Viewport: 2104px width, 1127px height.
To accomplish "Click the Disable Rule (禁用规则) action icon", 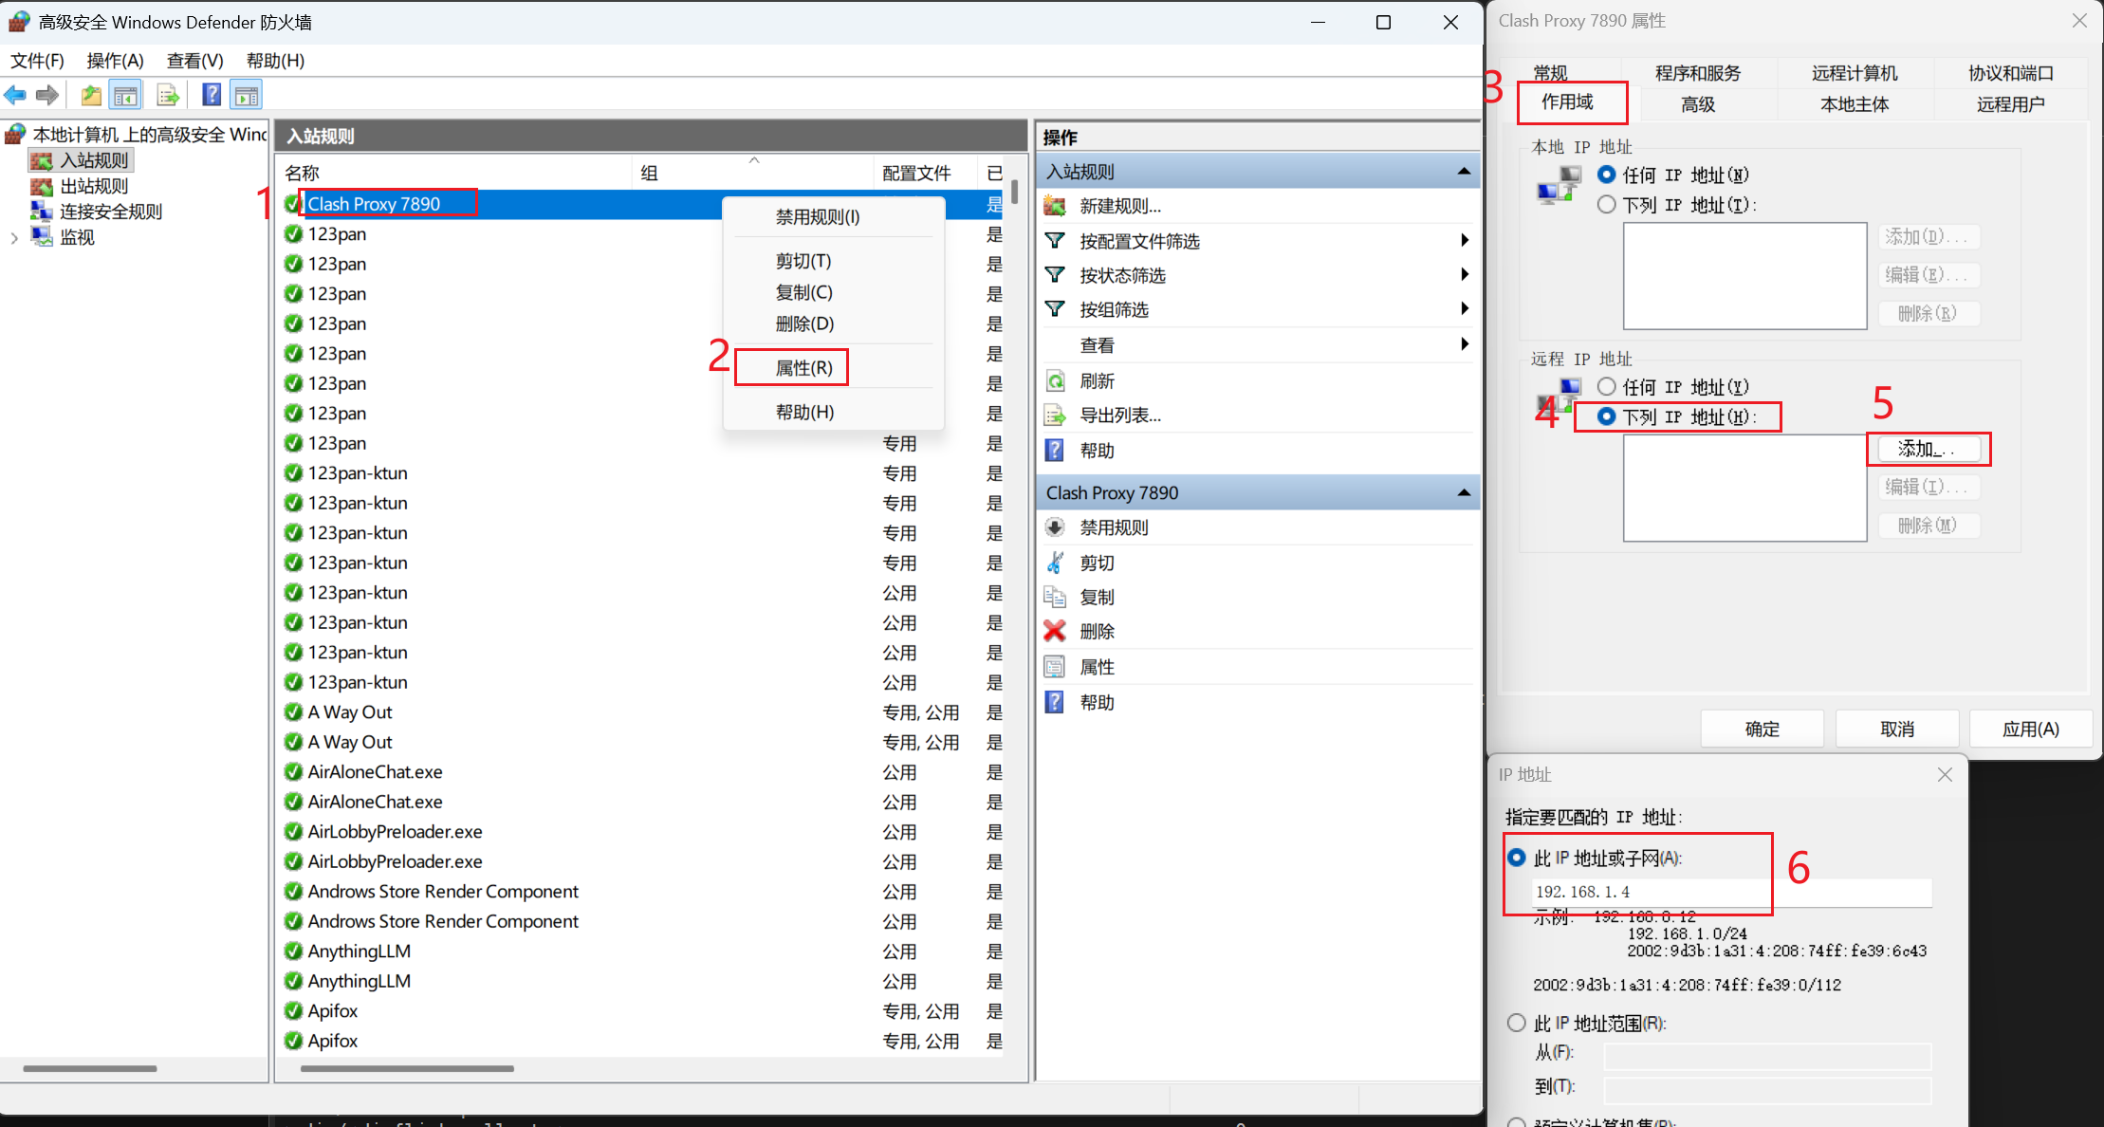I will tap(1055, 527).
